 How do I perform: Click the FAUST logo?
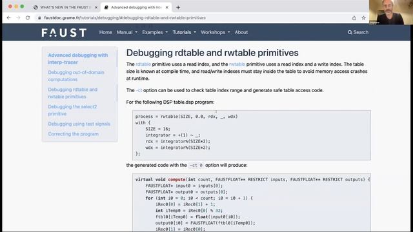coord(64,33)
